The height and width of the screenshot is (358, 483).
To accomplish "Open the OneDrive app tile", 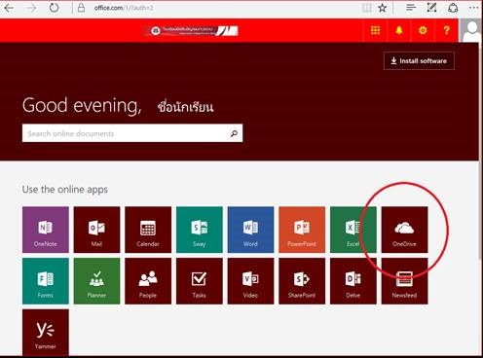I will (404, 230).
